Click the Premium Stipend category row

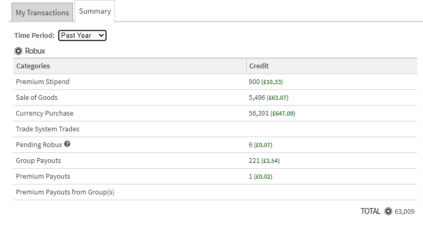pyautogui.click(x=43, y=82)
